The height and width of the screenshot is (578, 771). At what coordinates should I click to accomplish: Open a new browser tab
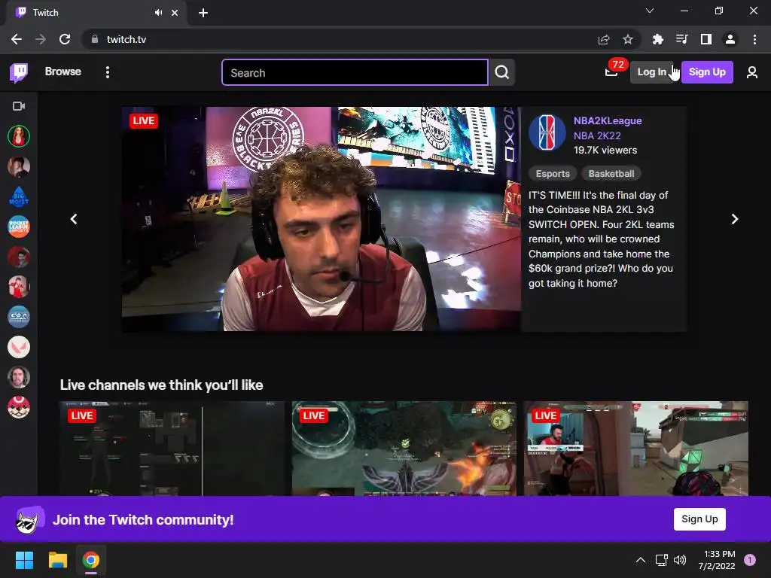(203, 13)
